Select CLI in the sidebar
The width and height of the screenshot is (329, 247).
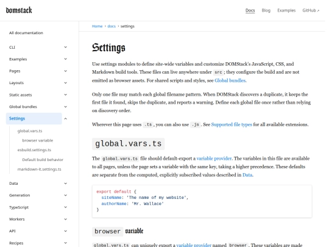[x=12, y=47]
